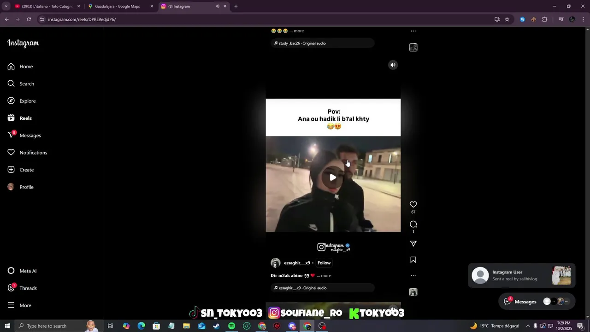590x332 pixels.
Task: Open Microsoft Edge from the taskbar
Action: 141,326
